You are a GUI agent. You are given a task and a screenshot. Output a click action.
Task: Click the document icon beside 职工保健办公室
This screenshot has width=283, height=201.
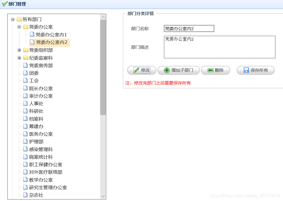(x=25, y=164)
